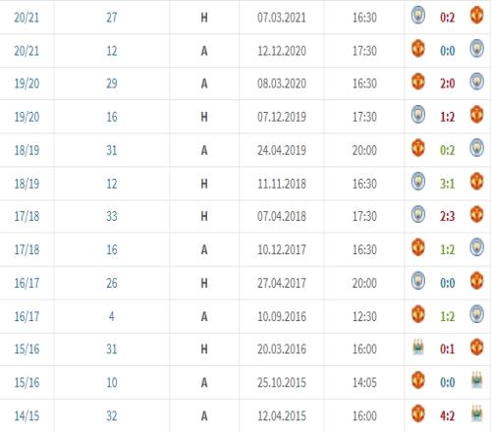
Task: Click Man City crest on 10.09.2016 row
Action: coord(477,314)
